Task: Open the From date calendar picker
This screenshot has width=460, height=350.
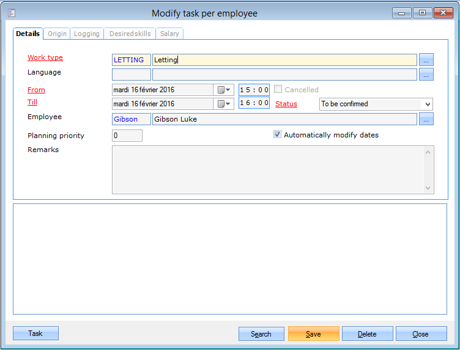Action: click(224, 90)
